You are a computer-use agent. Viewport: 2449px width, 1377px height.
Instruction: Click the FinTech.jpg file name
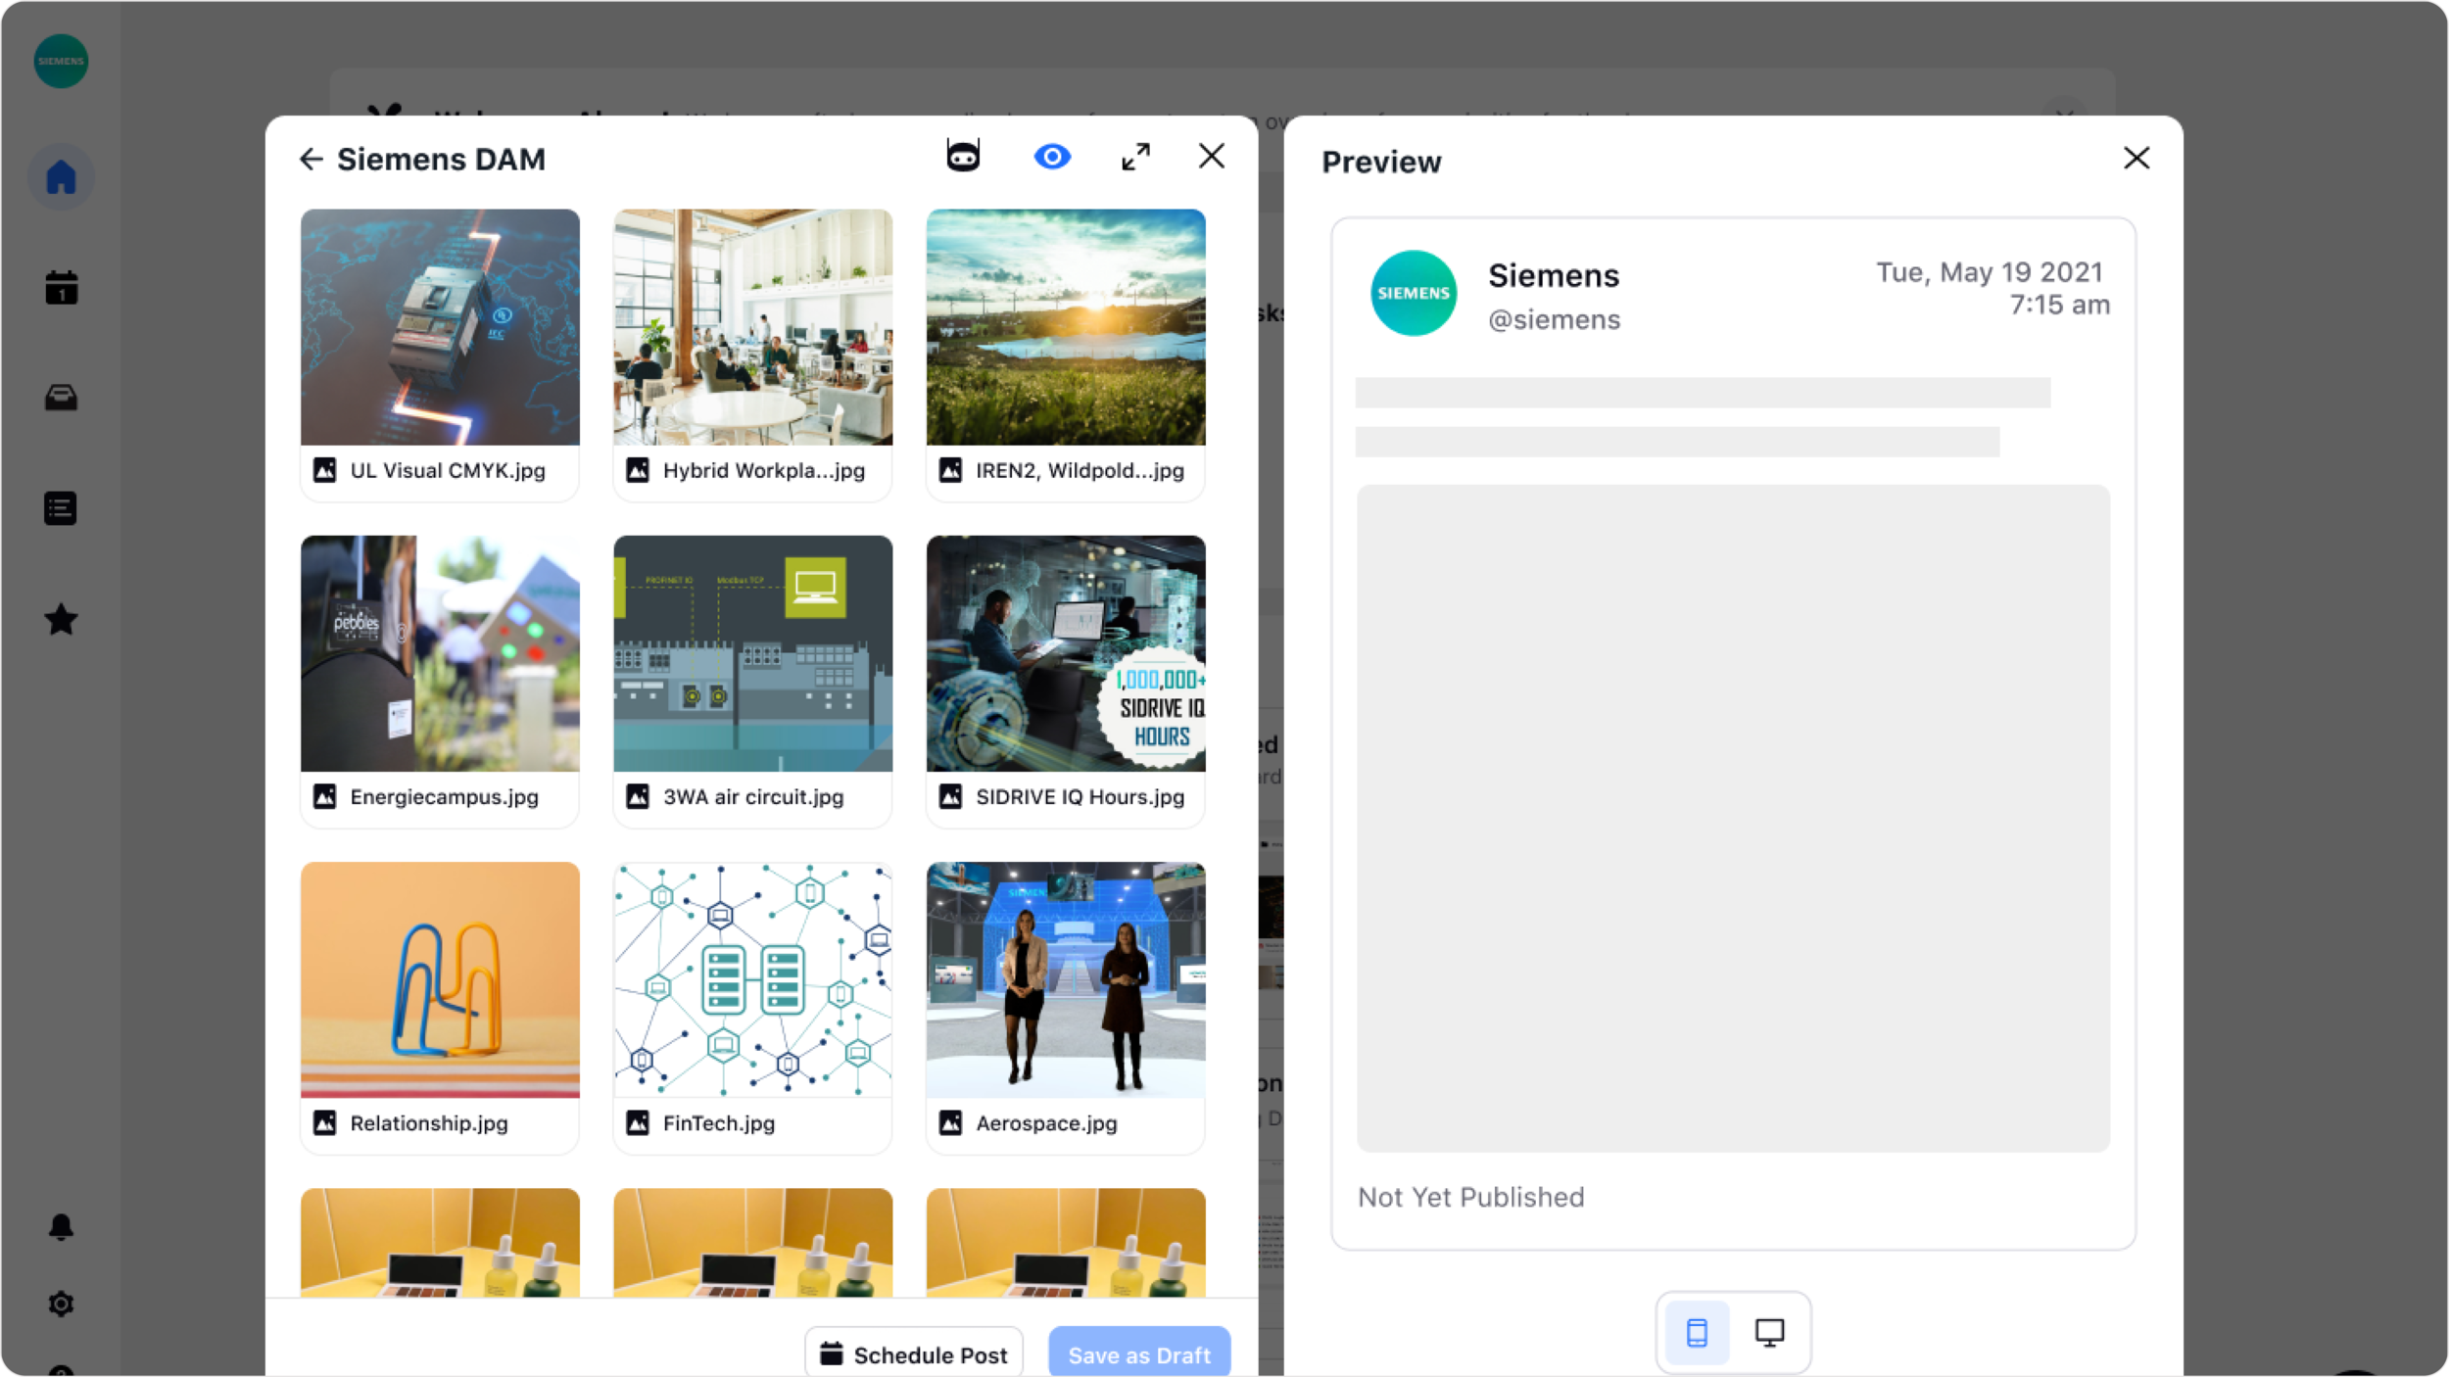coord(719,1123)
